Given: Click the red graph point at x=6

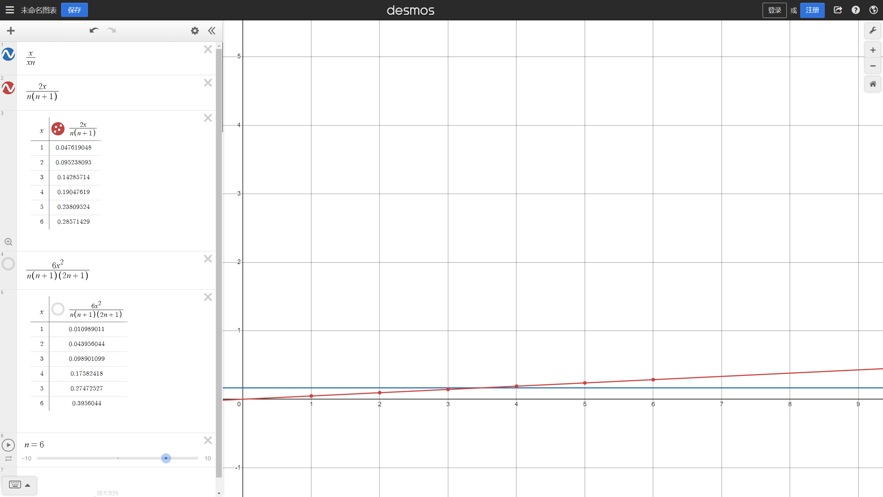Looking at the screenshot, I should point(653,380).
